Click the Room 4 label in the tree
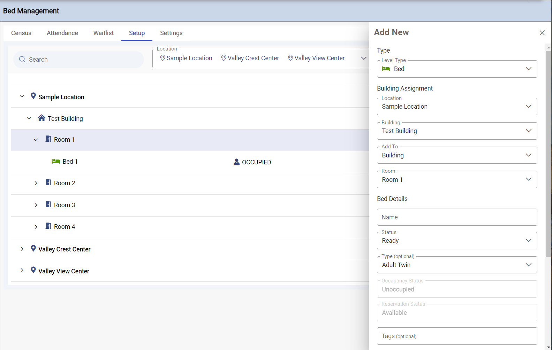Screen dimensions: 552x350 65,227
